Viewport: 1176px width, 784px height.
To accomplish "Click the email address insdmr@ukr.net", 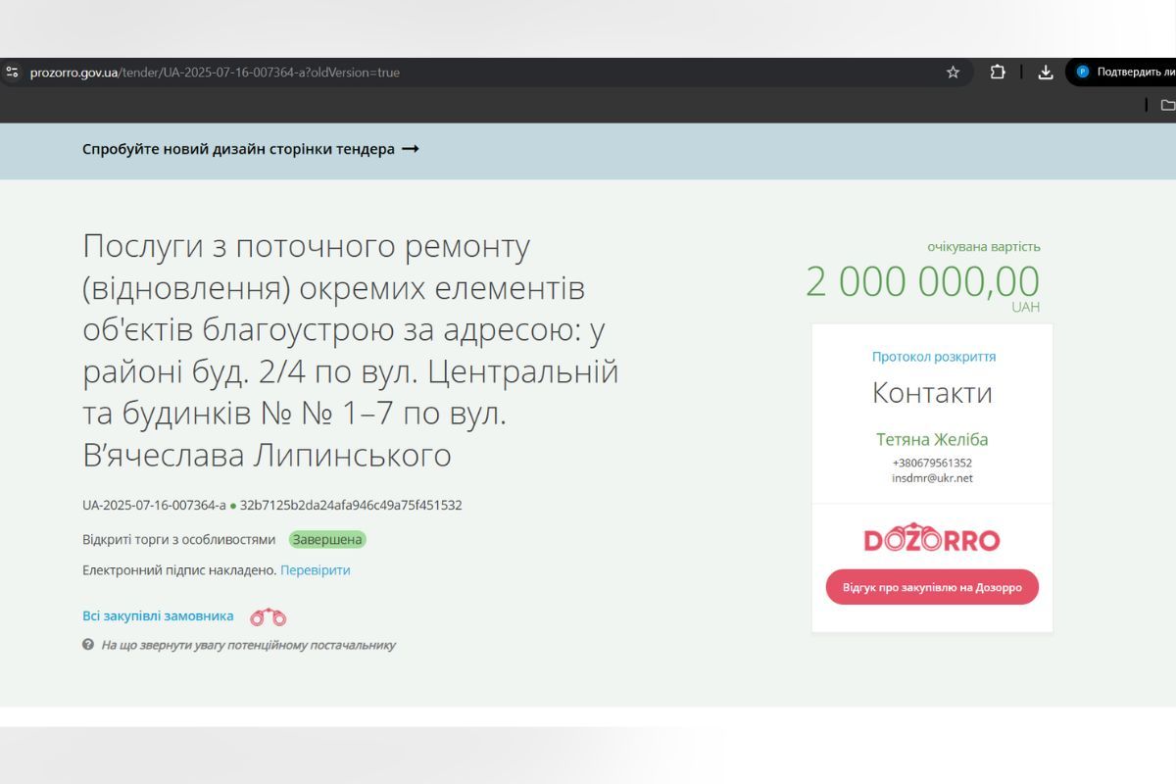I will [931, 478].
